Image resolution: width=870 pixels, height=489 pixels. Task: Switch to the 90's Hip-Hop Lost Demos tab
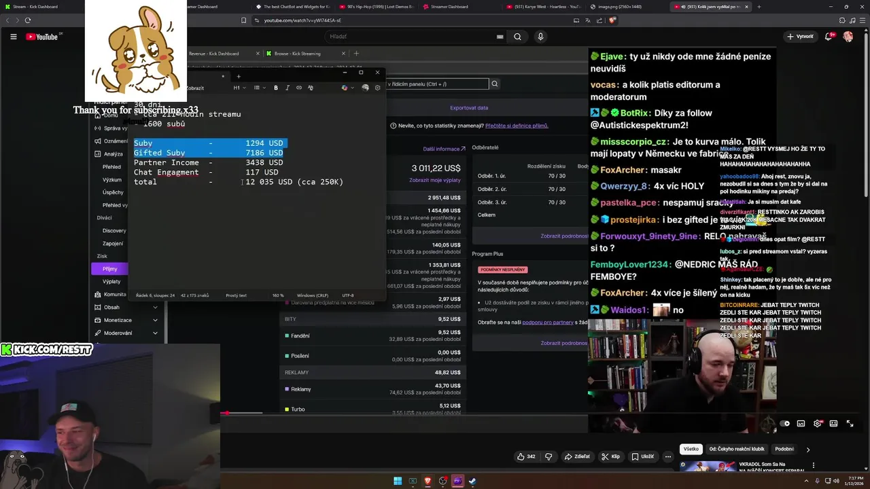377,7
